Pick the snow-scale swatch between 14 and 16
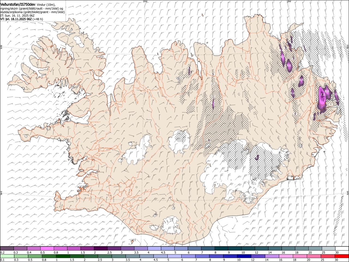 275,248
